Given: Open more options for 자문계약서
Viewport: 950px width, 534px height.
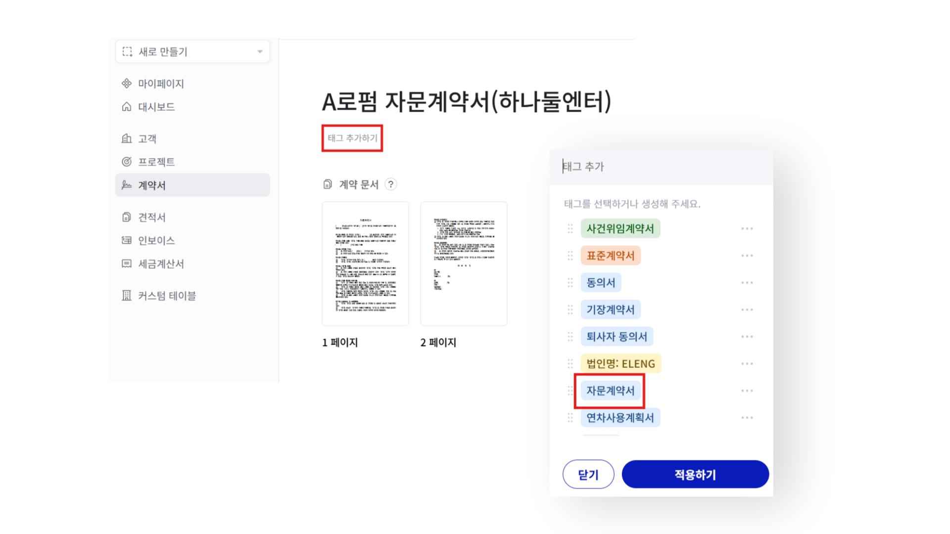Looking at the screenshot, I should [747, 391].
